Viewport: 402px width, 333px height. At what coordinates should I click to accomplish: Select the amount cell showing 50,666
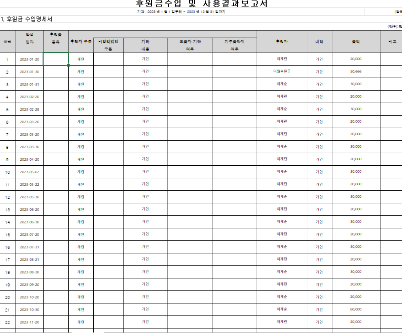tap(355, 72)
